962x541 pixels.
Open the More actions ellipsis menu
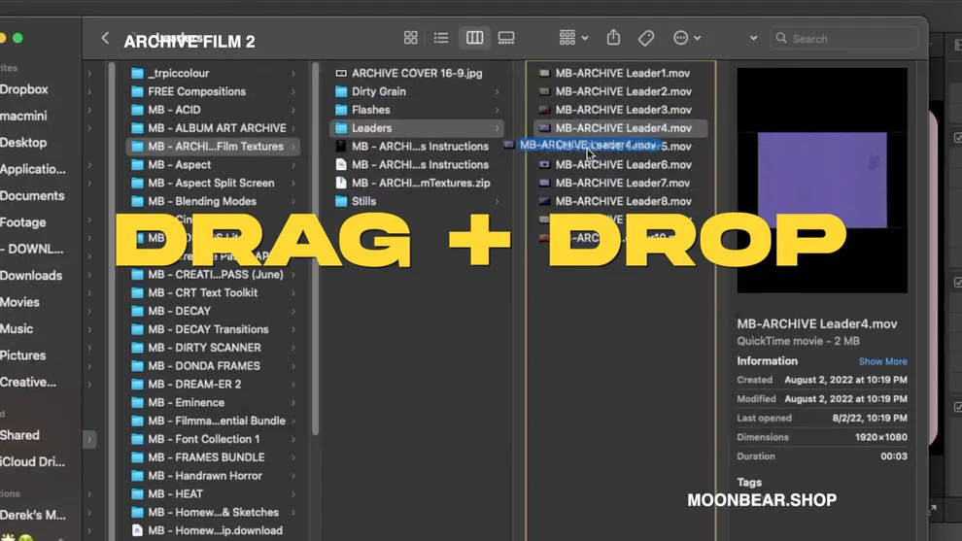686,38
